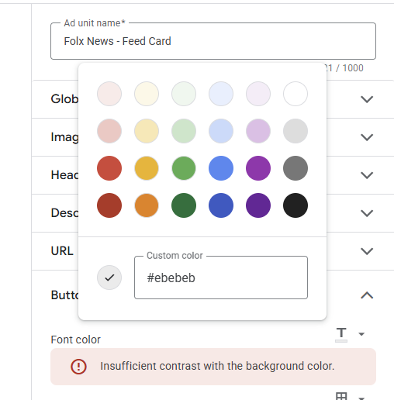Click the border grid icon below warning
The height and width of the screenshot is (400, 394).
click(341, 396)
